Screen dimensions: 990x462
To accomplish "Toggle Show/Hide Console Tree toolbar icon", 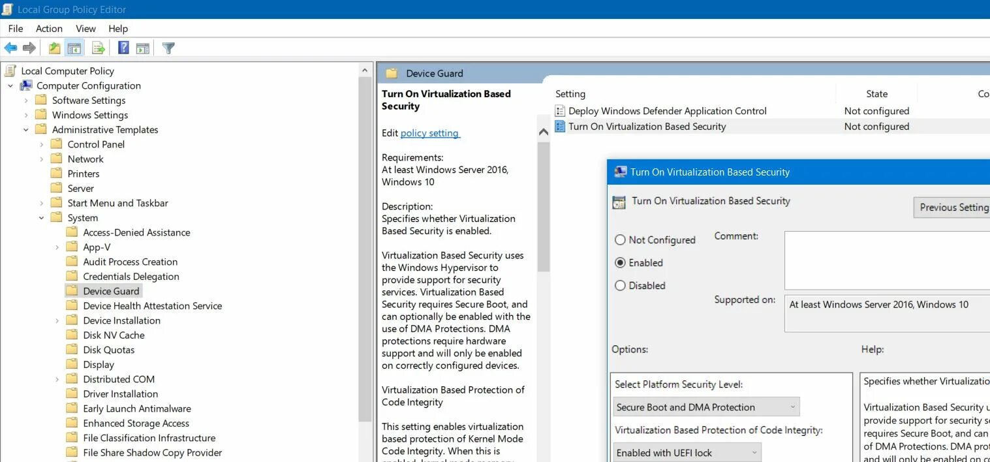I will tap(74, 48).
